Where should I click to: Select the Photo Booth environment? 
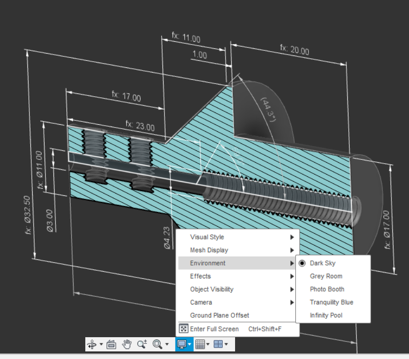click(333, 289)
